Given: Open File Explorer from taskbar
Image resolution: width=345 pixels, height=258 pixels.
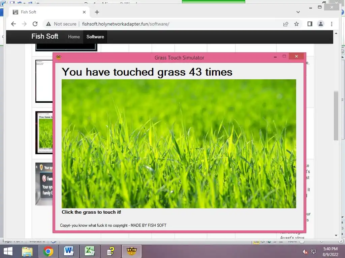Looking at the screenshot, I should [x=27, y=251].
